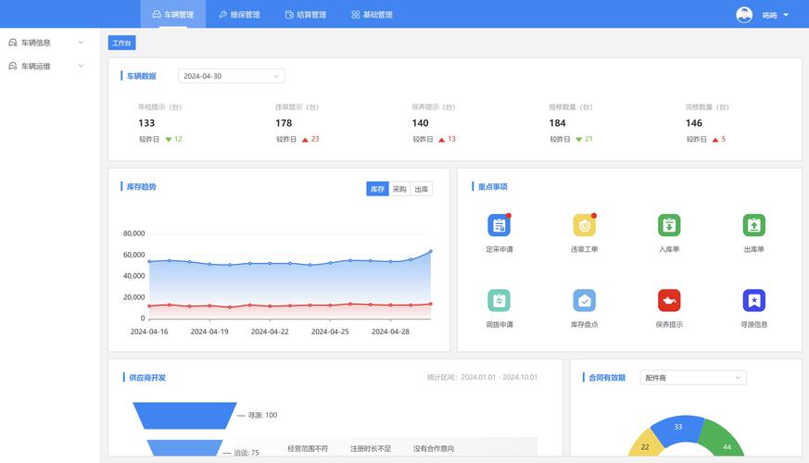Switch chart to 采购 view
This screenshot has width=809, height=463.
399,189
